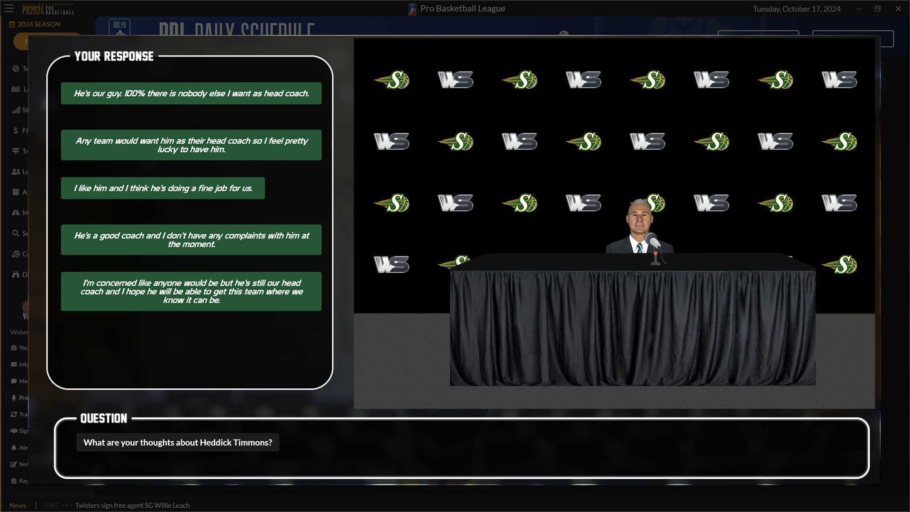Open the comparison scales icon in sidebar
The height and width of the screenshot is (512, 910).
click(15, 254)
